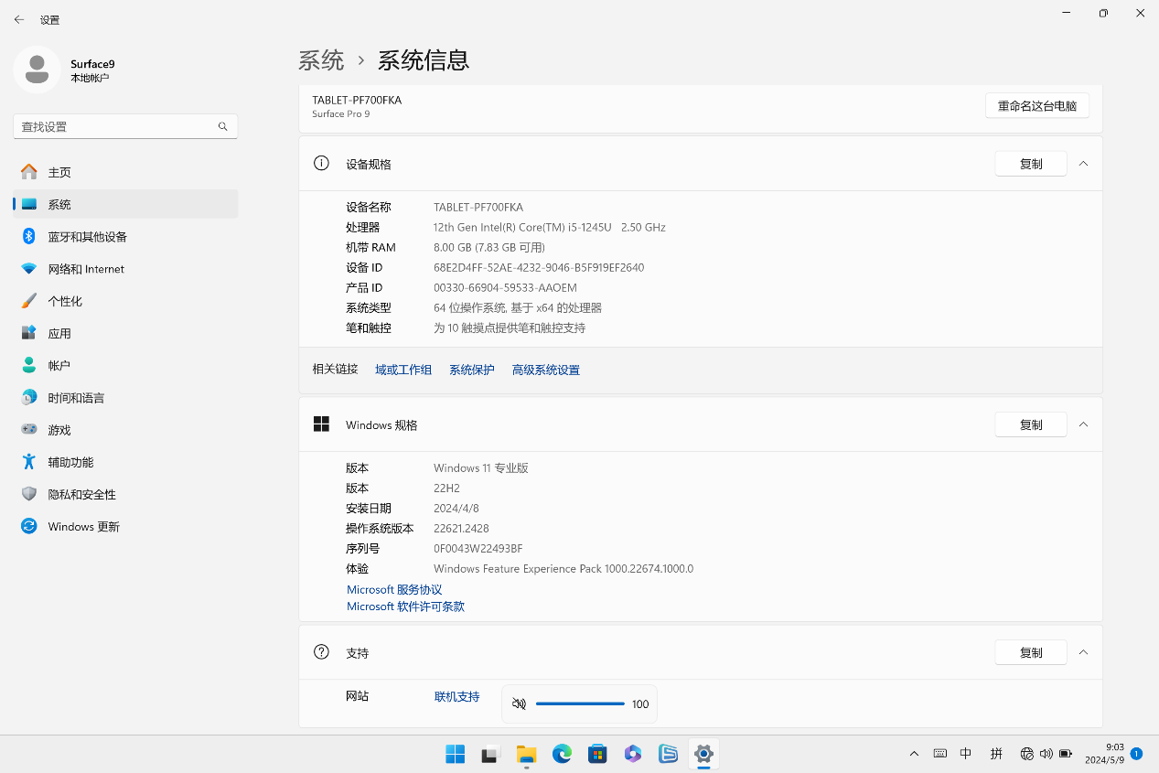The width and height of the screenshot is (1159, 773).
Task: Click the Windows 规格 logo icon
Action: 321,424
